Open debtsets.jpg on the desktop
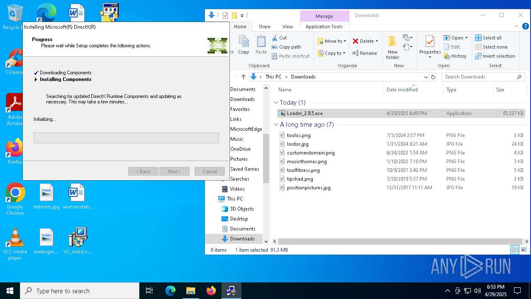The width and height of the screenshot is (531, 299). (46, 196)
